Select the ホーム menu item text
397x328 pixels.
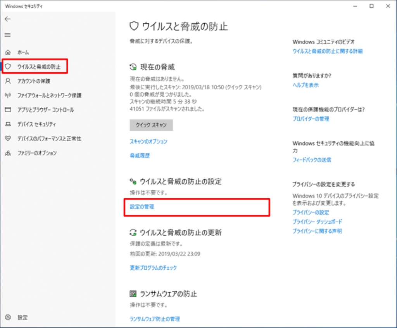coord(23,52)
